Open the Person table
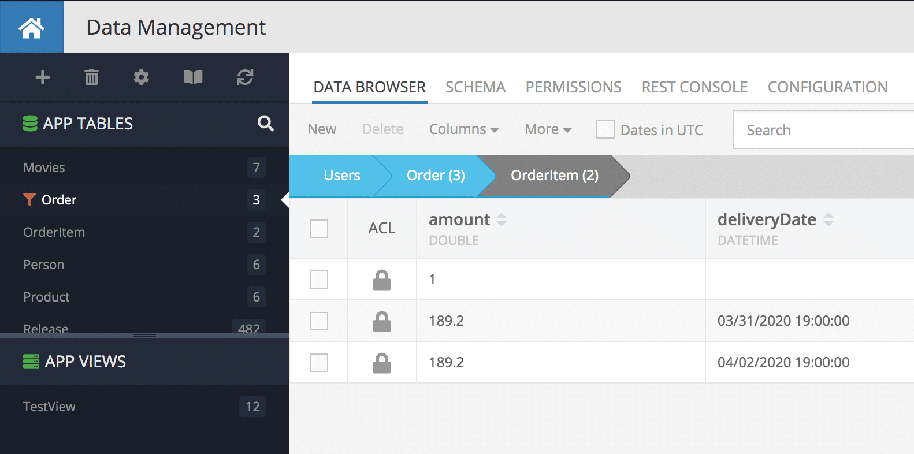 [144, 265]
